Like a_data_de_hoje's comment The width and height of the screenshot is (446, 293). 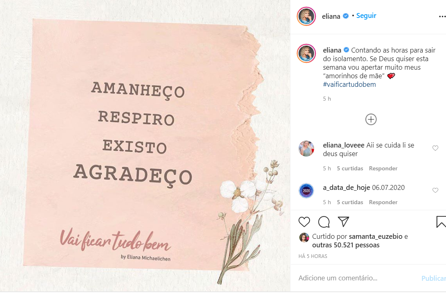click(435, 190)
